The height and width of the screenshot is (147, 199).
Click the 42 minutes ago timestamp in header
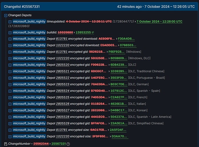point(129,6)
